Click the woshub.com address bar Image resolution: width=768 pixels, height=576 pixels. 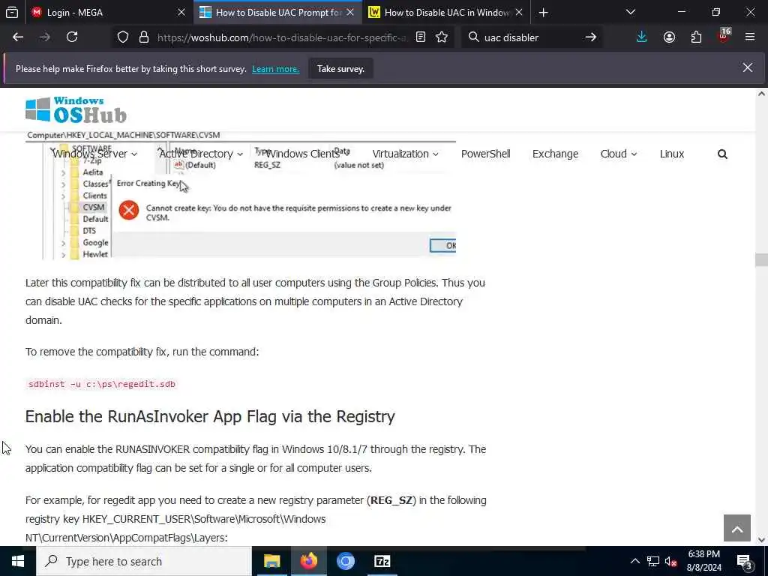tap(282, 37)
